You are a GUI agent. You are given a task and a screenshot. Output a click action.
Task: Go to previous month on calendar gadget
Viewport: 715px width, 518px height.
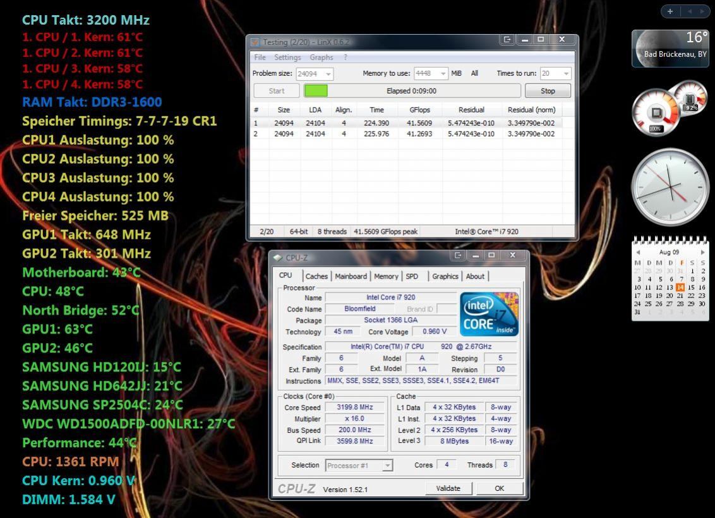(x=637, y=252)
